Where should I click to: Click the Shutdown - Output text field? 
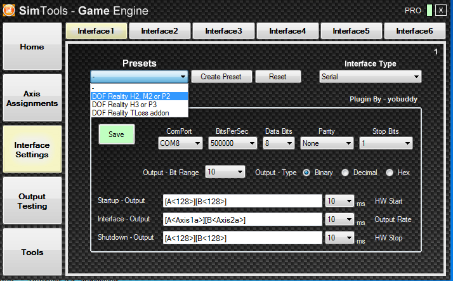(x=242, y=238)
